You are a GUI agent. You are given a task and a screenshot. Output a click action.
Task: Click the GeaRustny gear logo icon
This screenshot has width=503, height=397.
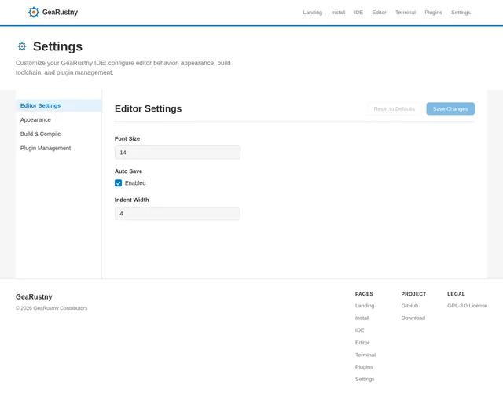tap(33, 13)
